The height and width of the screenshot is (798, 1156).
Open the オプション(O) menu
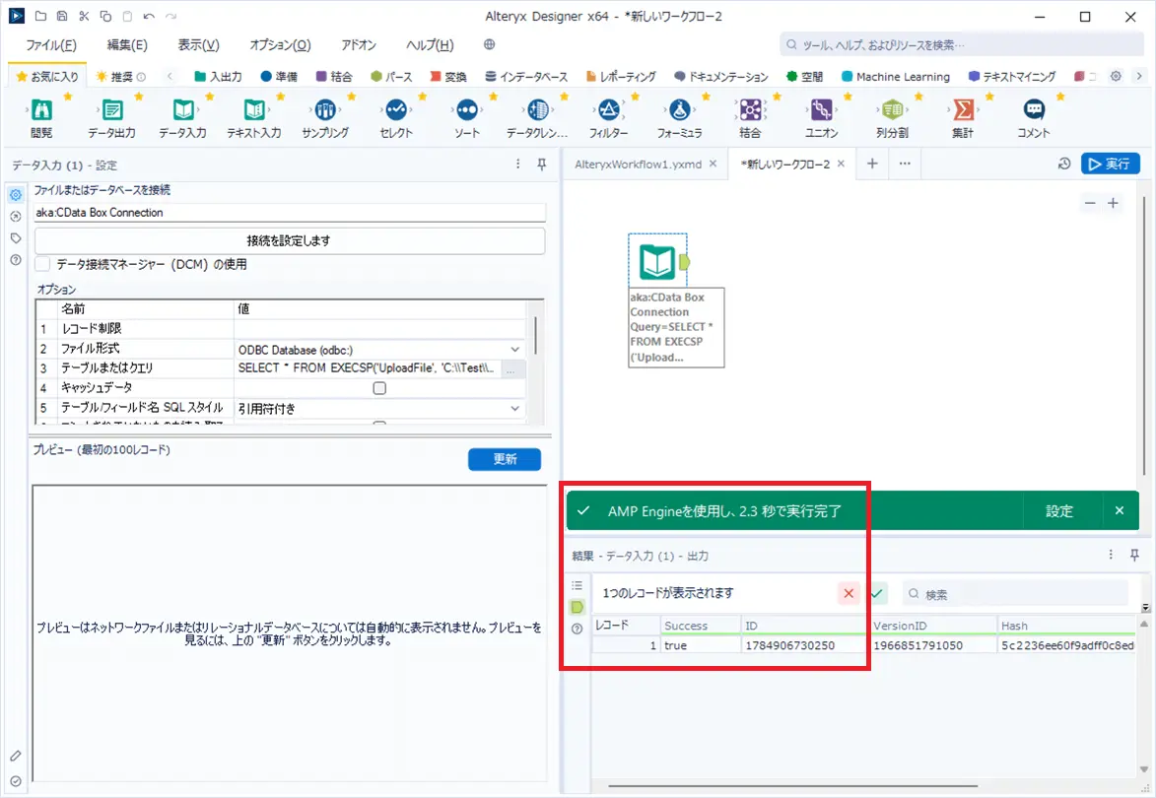point(280,45)
